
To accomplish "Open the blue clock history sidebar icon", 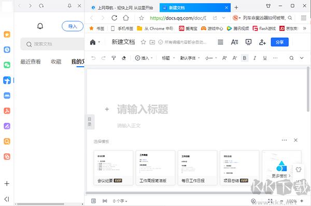I will click(x=7, y=50).
